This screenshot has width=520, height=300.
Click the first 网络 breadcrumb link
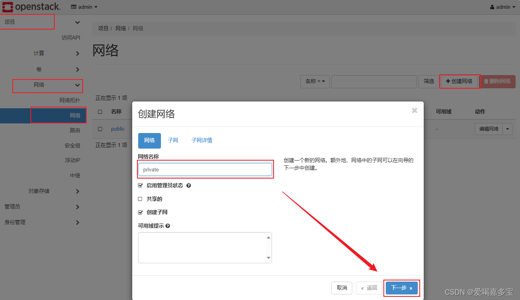[x=121, y=28]
